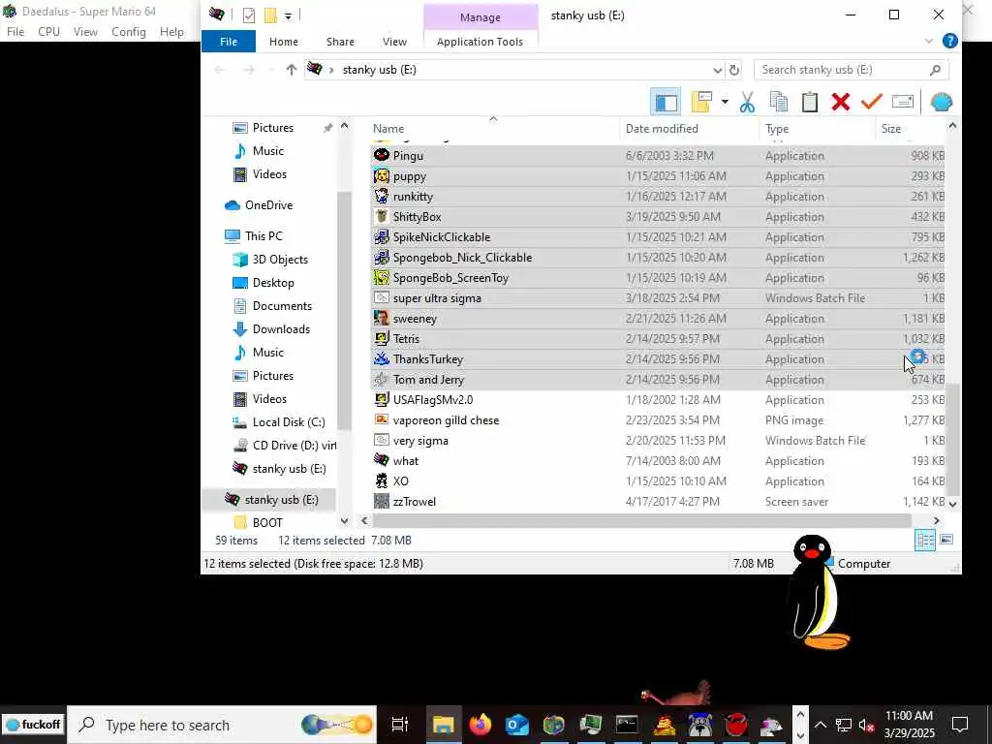Sort by the Date modified column header
This screenshot has height=744, width=992.
(689, 129)
